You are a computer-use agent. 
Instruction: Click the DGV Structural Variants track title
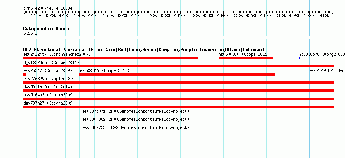point(144,50)
